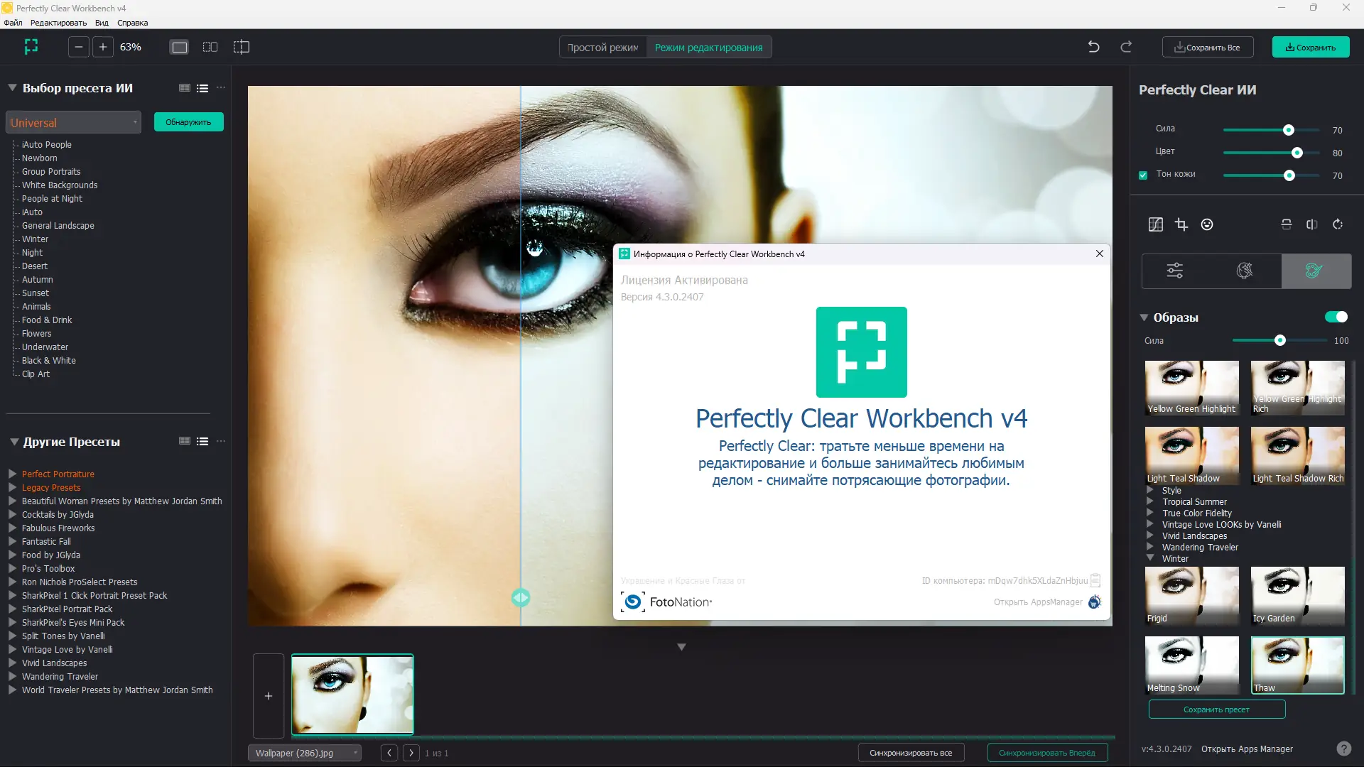
Task: Click the Обнаружить button
Action: point(188,121)
